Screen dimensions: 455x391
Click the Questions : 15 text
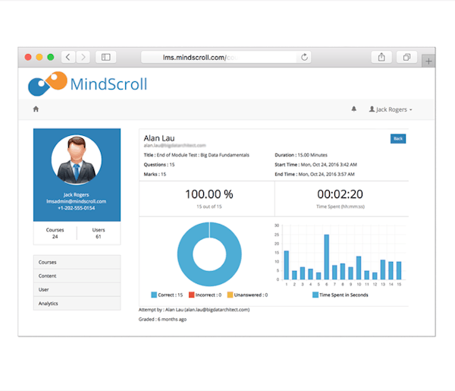coord(159,165)
